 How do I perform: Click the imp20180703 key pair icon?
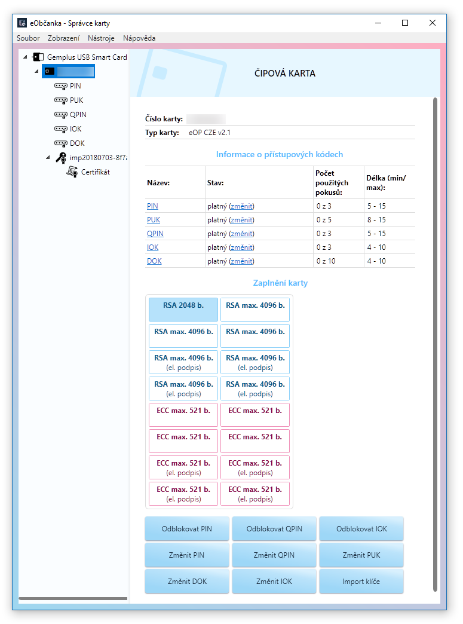point(61,158)
